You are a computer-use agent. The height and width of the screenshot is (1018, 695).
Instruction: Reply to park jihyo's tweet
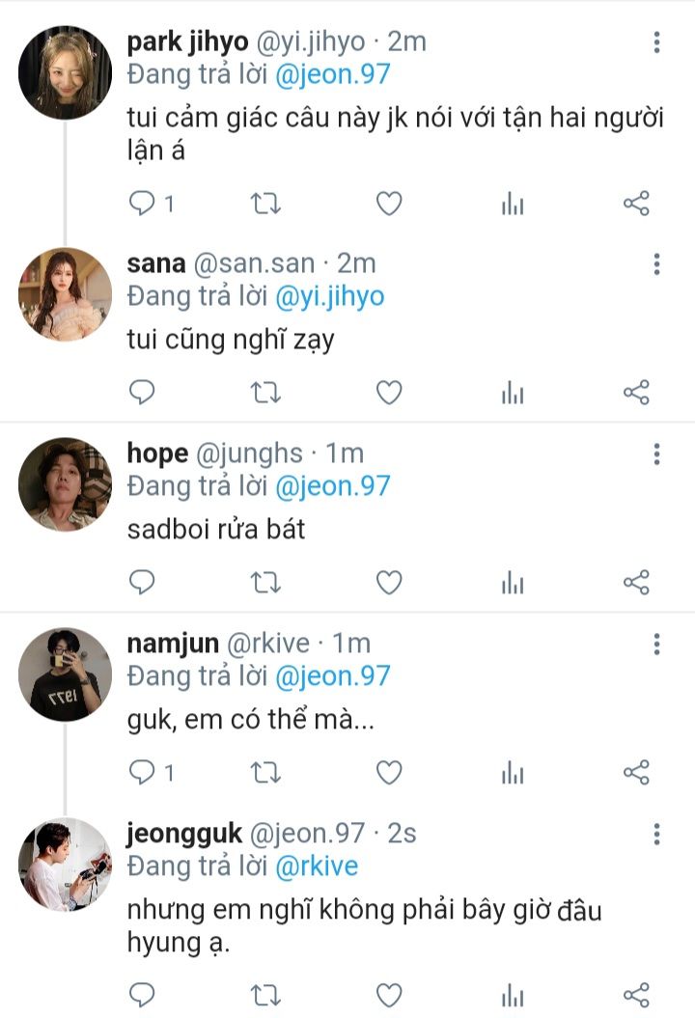(143, 204)
